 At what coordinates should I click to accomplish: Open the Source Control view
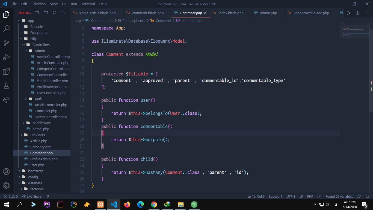pyautogui.click(x=6, y=43)
